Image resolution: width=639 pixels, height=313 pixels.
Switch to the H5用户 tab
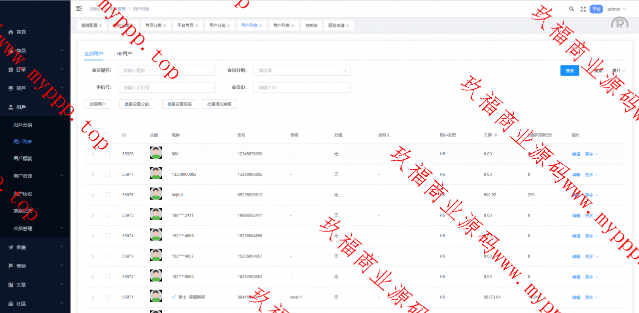tap(124, 53)
